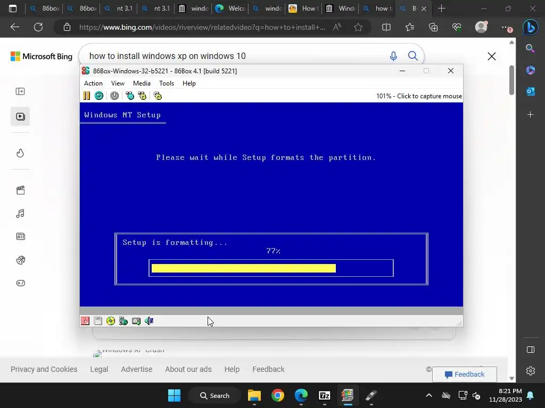Open the Bing sidebar sports ball icon
545x408 pixels.
click(x=20, y=260)
